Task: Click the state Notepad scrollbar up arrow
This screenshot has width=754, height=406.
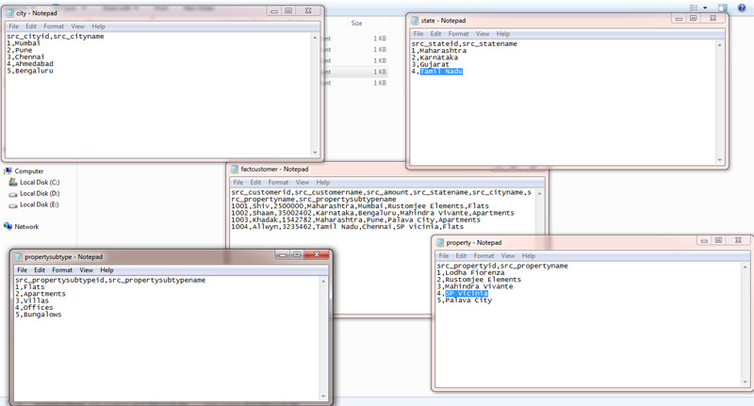Action: point(720,45)
